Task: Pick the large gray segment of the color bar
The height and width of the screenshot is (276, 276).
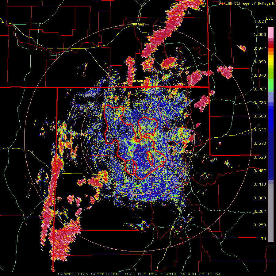Action: click(x=271, y=213)
